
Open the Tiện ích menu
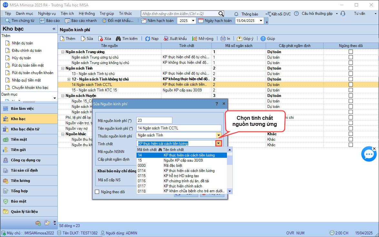(x=67, y=14)
